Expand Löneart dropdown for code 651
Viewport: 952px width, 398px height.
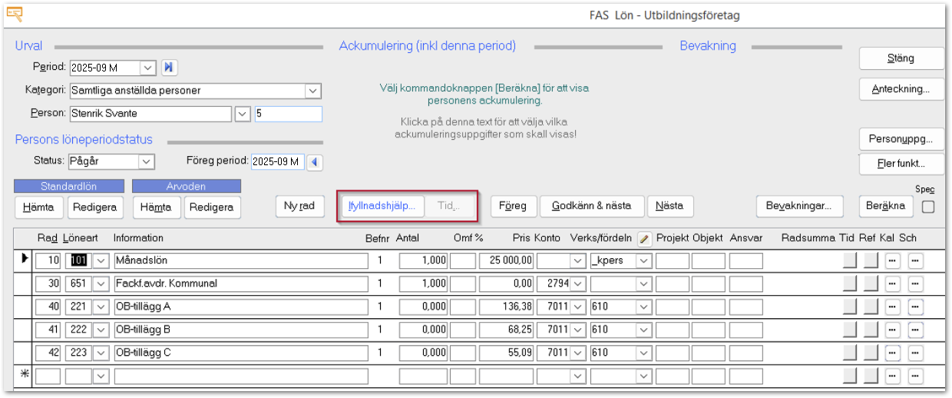101,284
